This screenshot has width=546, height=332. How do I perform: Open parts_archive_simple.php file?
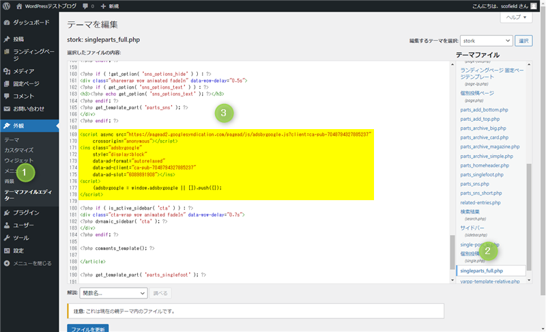coord(487,156)
